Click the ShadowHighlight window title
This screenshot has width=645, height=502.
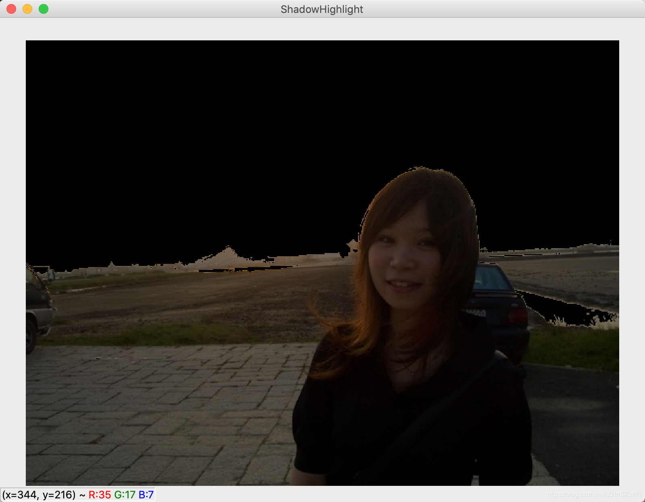coord(322,9)
